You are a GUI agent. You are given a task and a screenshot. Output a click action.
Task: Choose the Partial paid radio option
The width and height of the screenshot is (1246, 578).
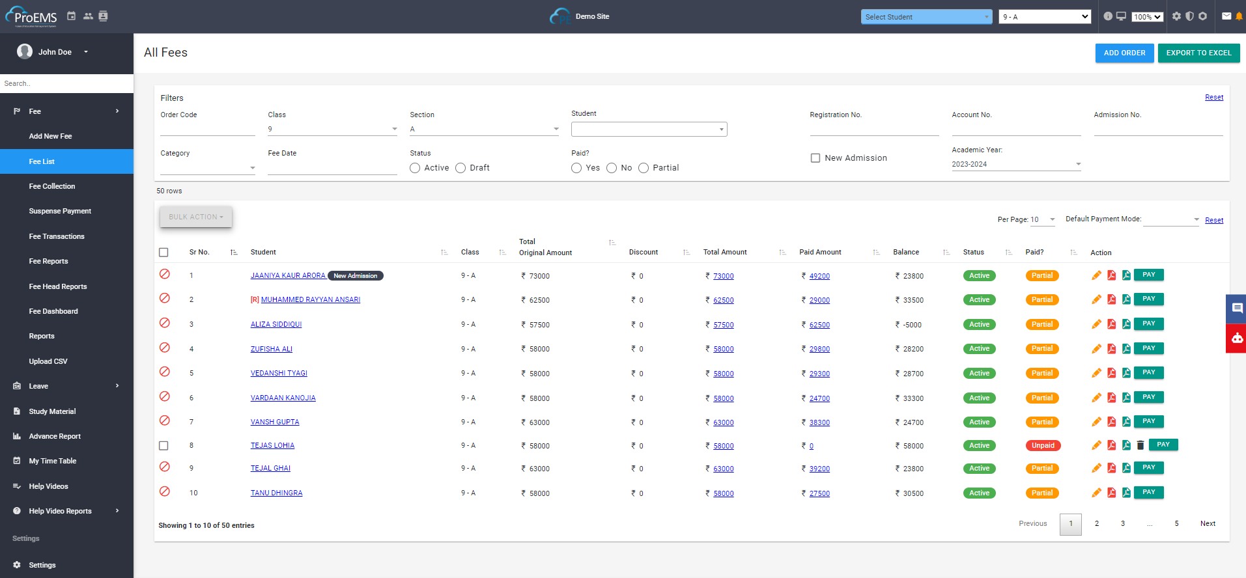click(644, 168)
